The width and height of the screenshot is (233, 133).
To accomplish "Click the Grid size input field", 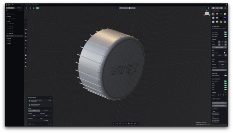I will pos(222,65).
